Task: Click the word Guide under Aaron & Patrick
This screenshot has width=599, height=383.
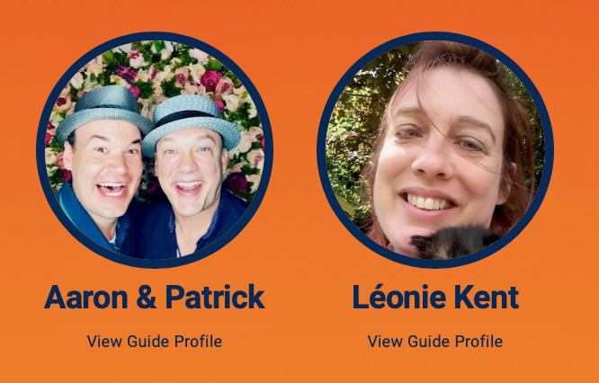Action: (x=148, y=341)
